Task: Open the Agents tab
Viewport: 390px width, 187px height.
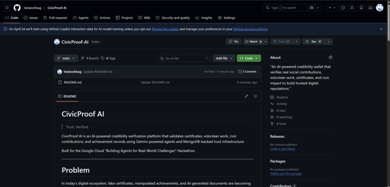Action: [x=81, y=17]
